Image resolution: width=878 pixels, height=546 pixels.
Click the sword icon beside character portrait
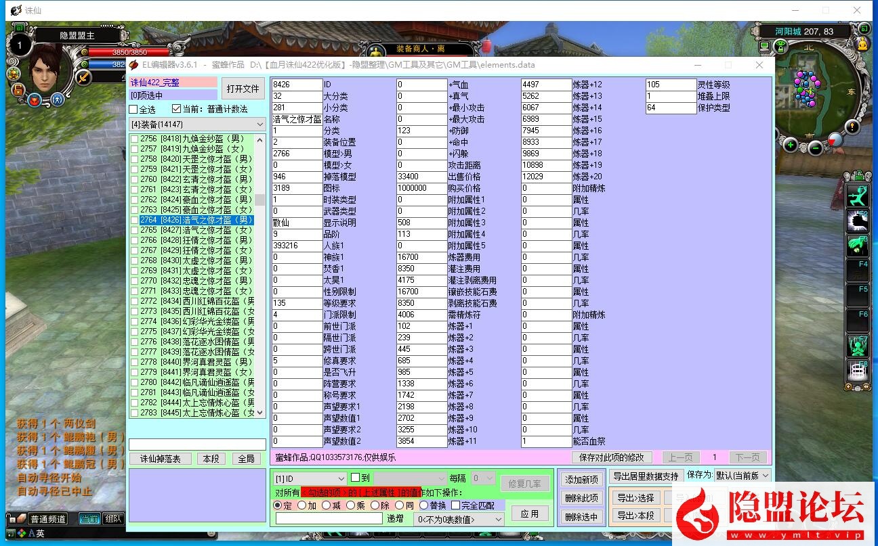click(x=83, y=77)
